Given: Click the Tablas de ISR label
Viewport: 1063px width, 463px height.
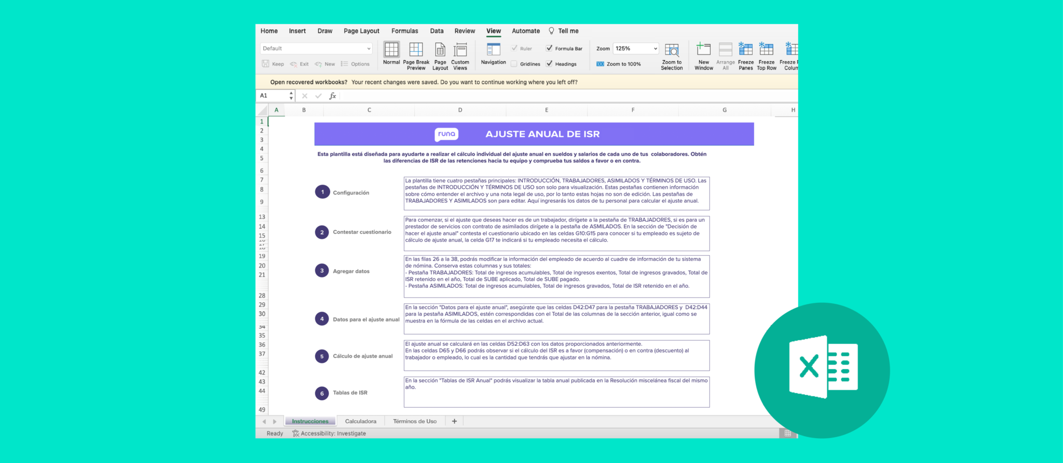Looking at the screenshot, I should [350, 393].
